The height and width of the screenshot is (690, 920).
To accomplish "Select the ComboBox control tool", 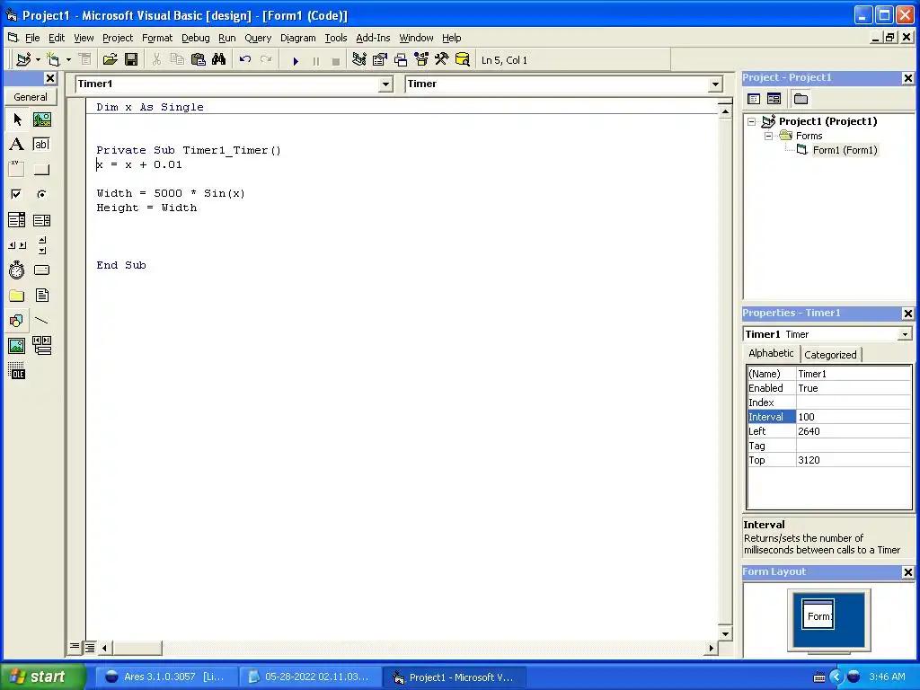I will [17, 220].
